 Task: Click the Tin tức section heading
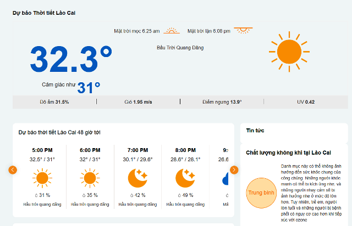tap(255, 131)
